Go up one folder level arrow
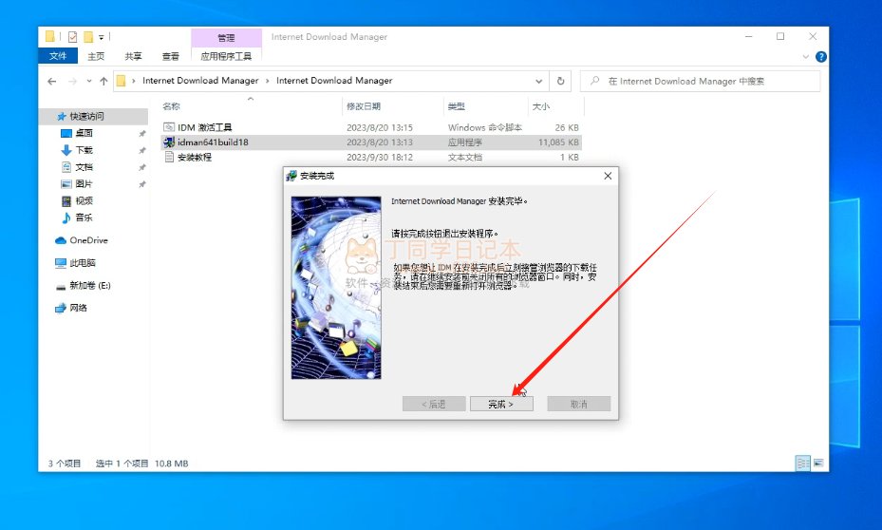Image resolution: width=882 pixels, height=530 pixels. click(103, 81)
